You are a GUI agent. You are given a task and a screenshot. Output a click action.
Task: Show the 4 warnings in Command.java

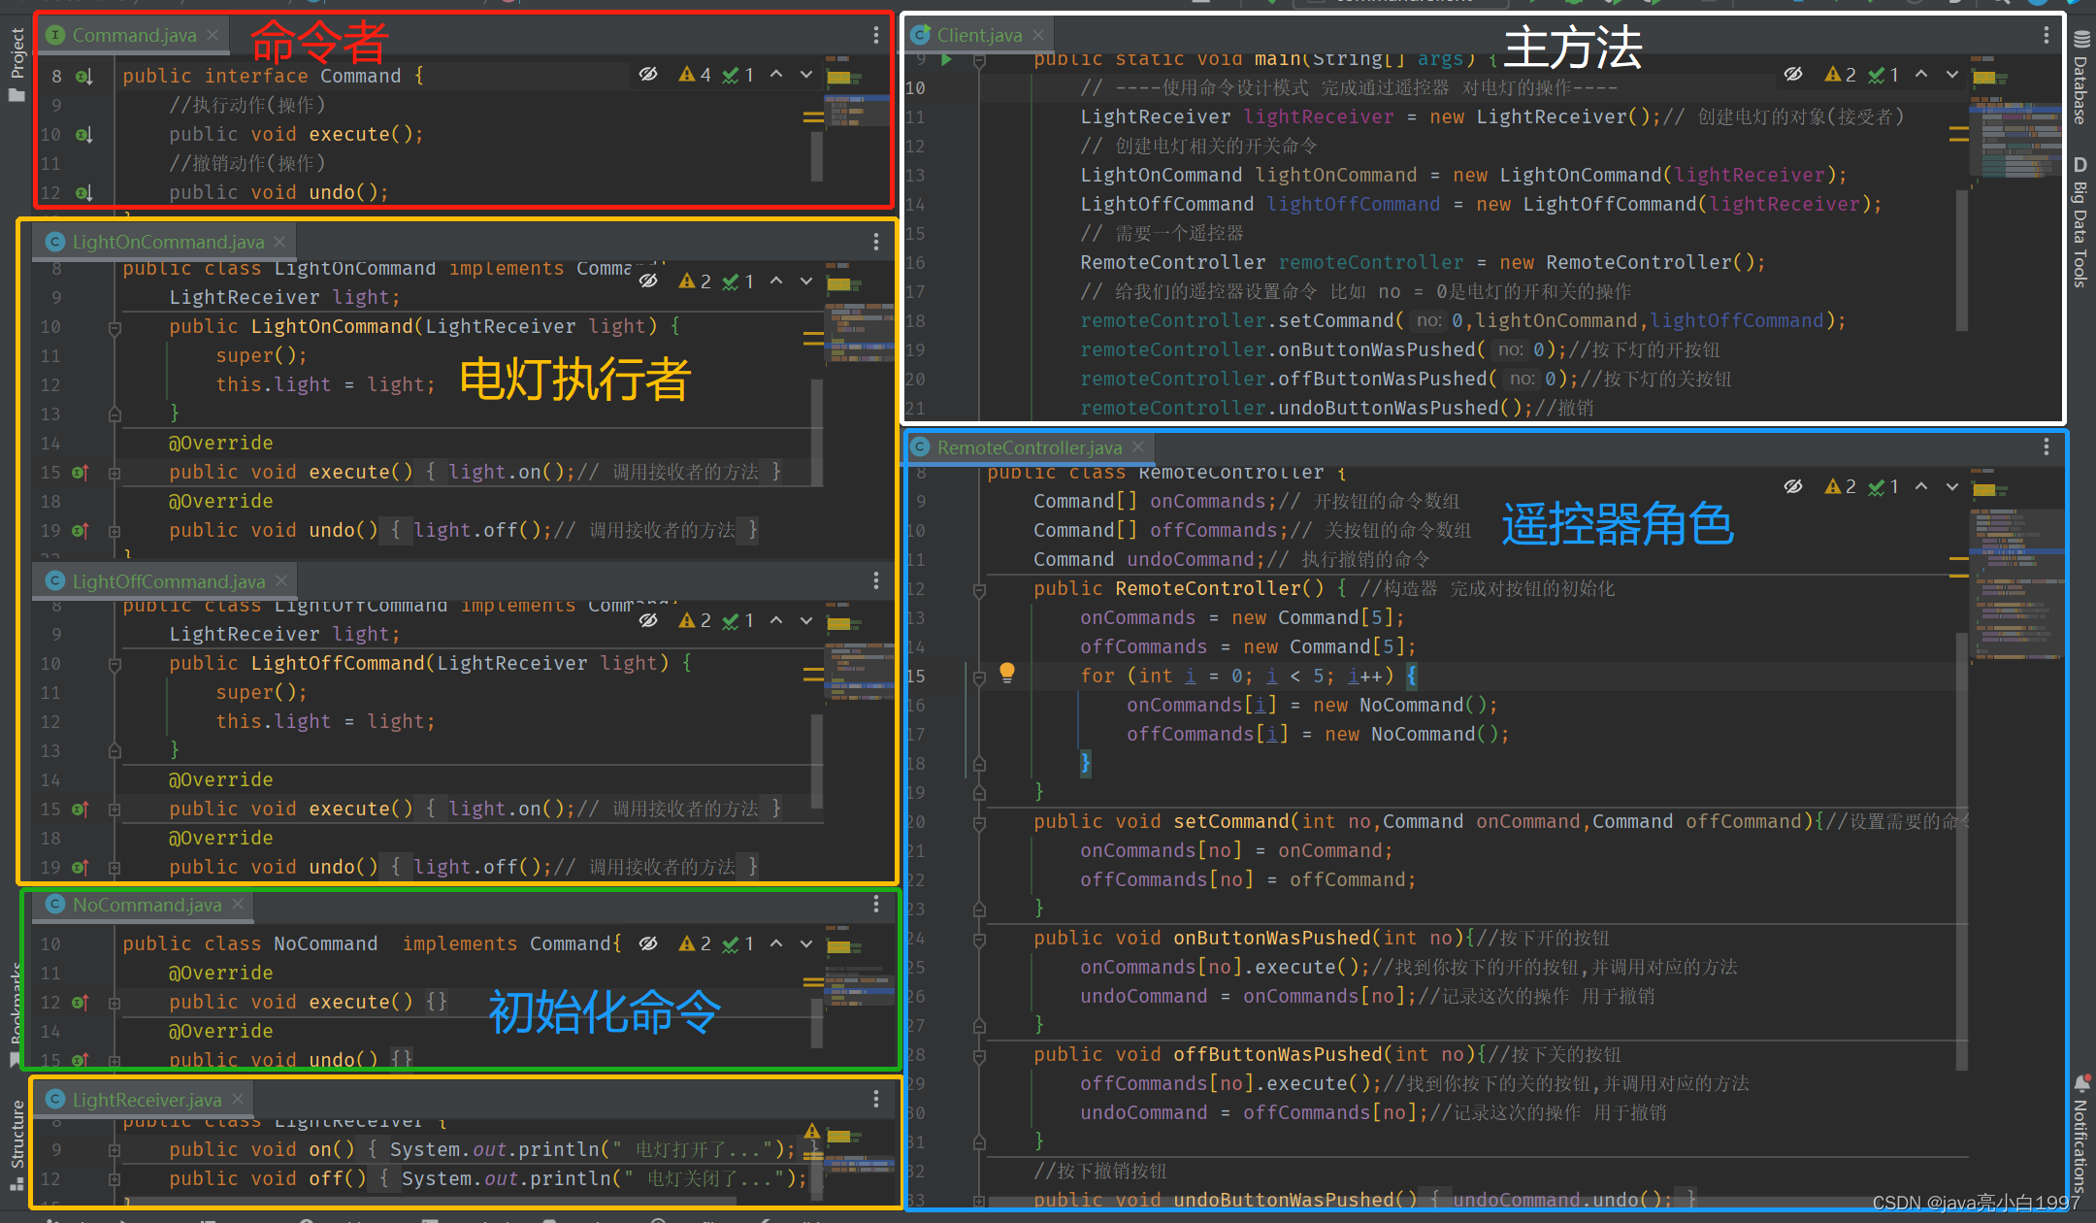pos(695,75)
